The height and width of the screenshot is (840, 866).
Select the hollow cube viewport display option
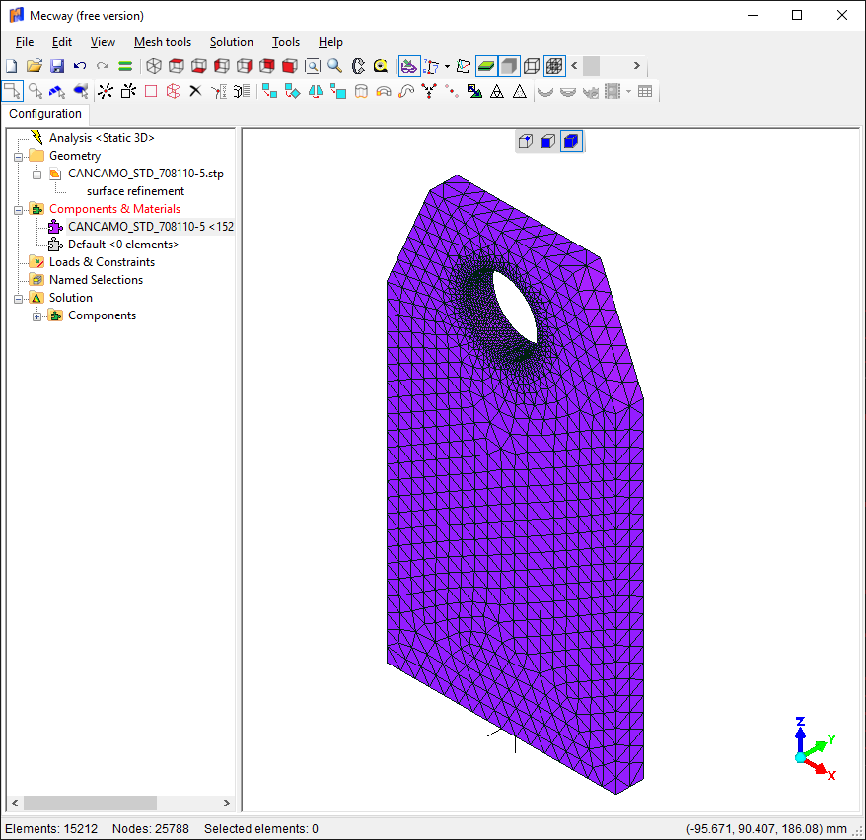(526, 141)
